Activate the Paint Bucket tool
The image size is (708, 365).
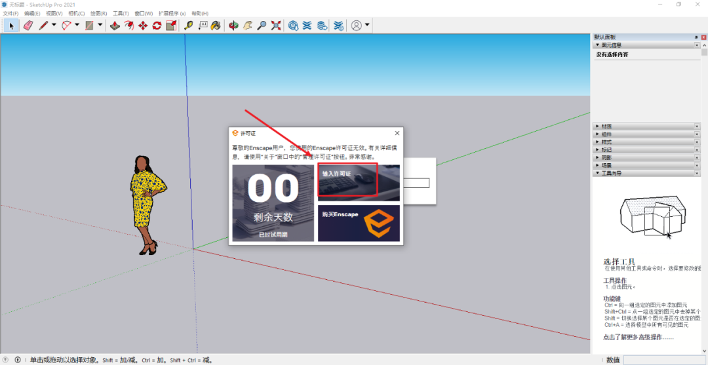point(215,26)
